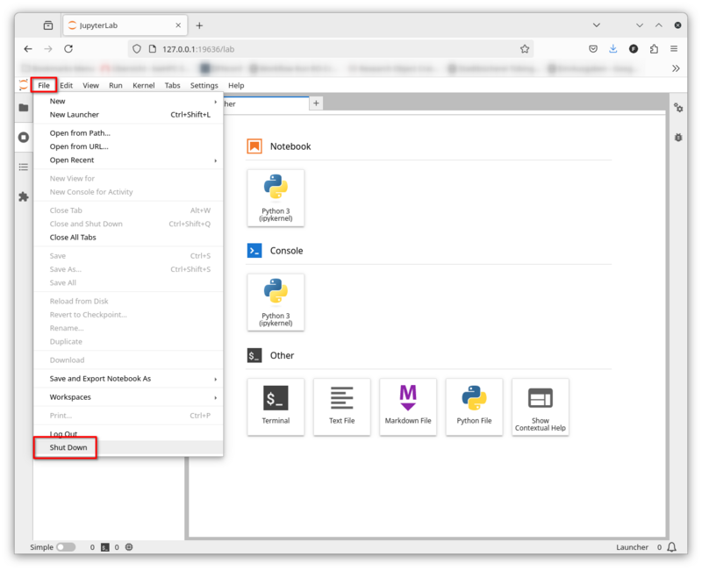The width and height of the screenshot is (702, 570).
Task: Expand the Open Recent submenu
Action: [x=129, y=160]
